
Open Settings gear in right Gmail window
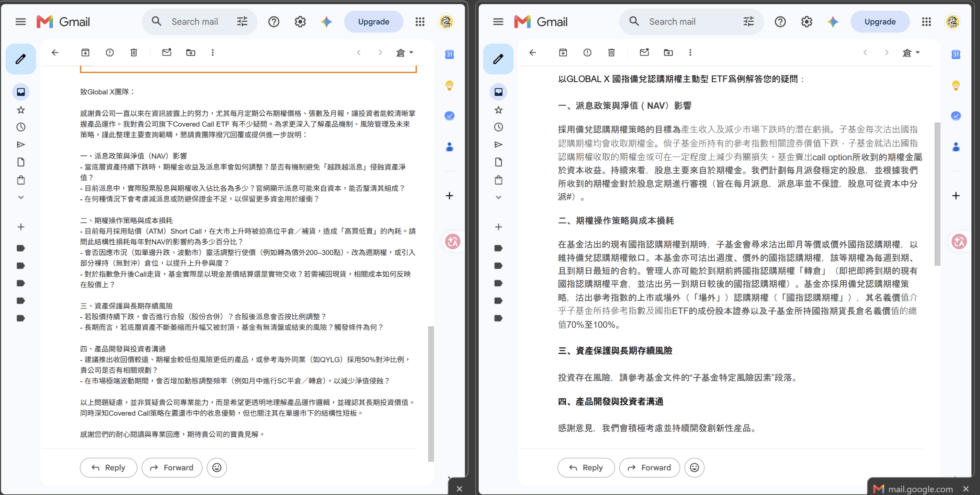tap(807, 22)
